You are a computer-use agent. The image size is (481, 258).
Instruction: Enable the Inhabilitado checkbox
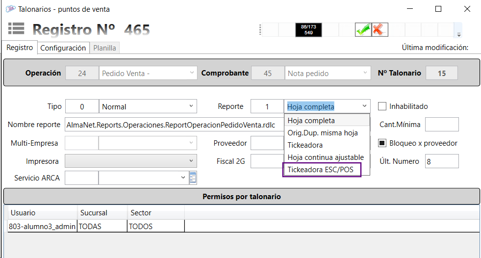[382, 106]
